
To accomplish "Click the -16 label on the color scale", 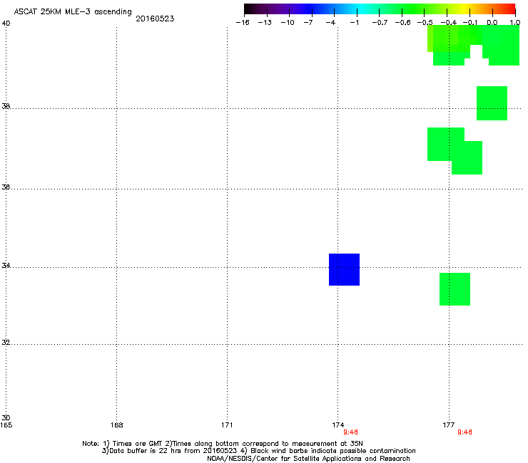I will click(243, 23).
